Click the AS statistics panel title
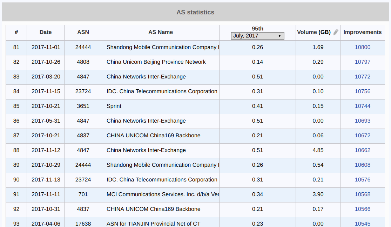The image size is (391, 227). (x=195, y=12)
